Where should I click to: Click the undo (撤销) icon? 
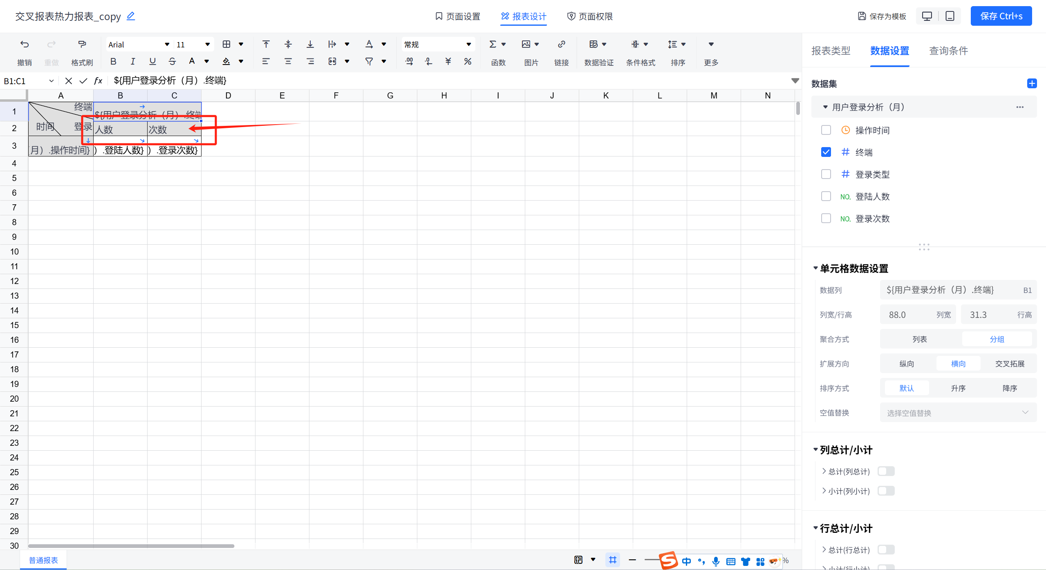click(x=25, y=44)
